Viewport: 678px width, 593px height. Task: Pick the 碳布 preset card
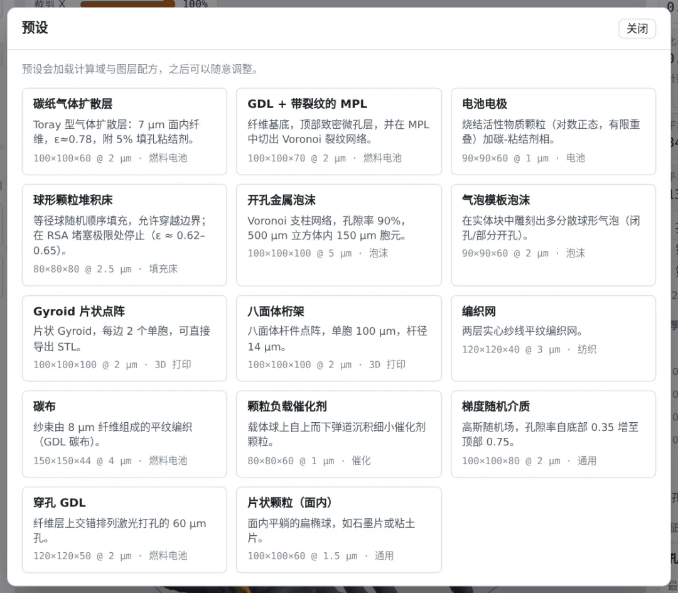tap(124, 434)
